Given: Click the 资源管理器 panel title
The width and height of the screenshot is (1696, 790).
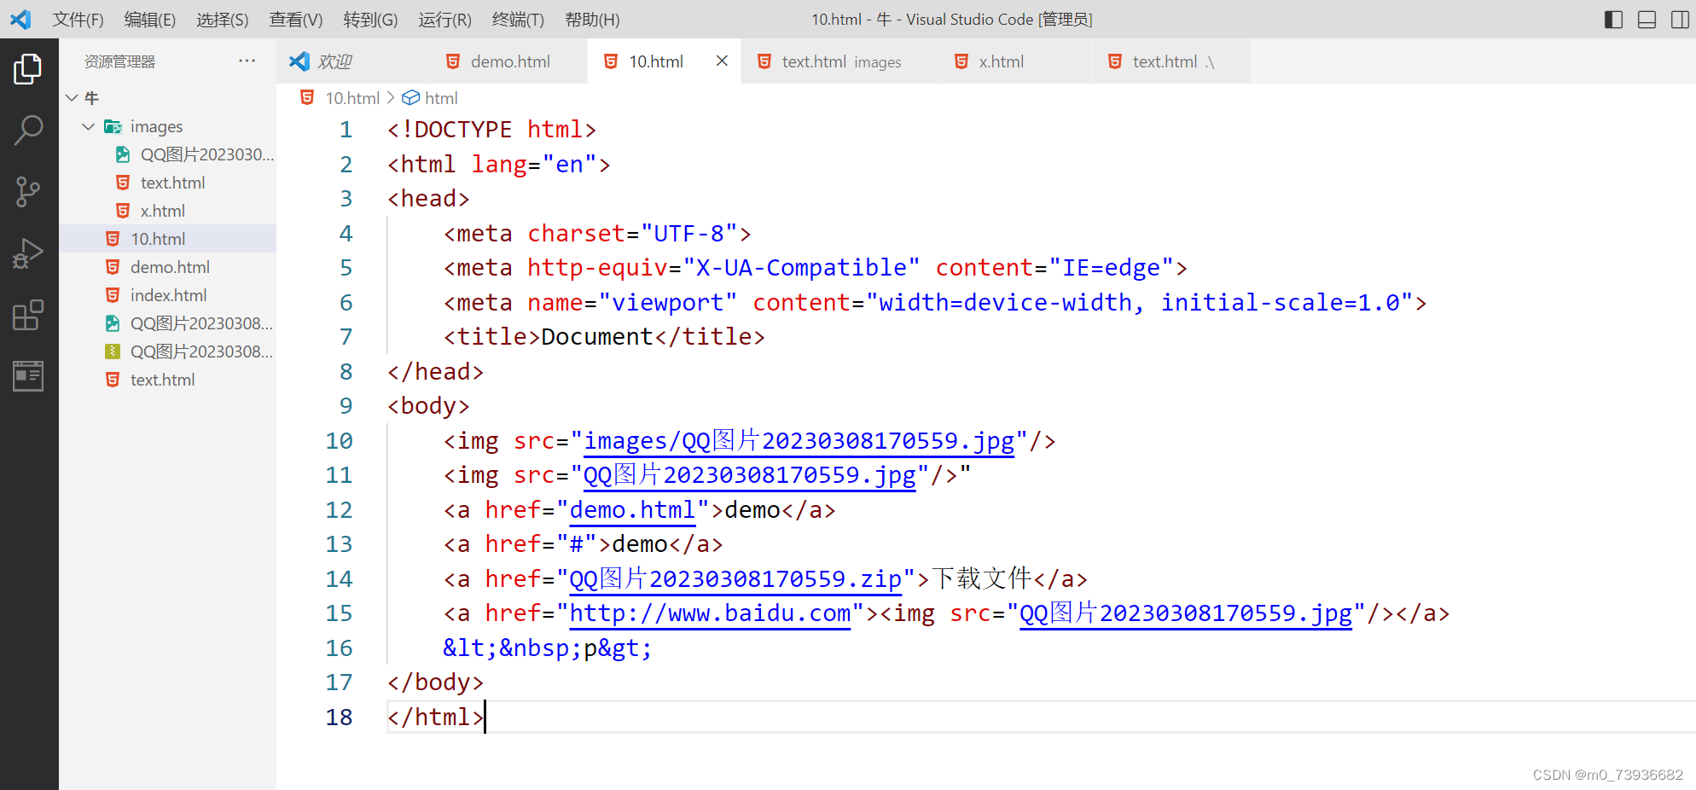Looking at the screenshot, I should coord(119,61).
